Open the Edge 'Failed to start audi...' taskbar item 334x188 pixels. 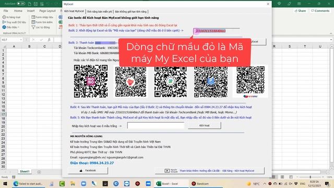(x=28, y=183)
